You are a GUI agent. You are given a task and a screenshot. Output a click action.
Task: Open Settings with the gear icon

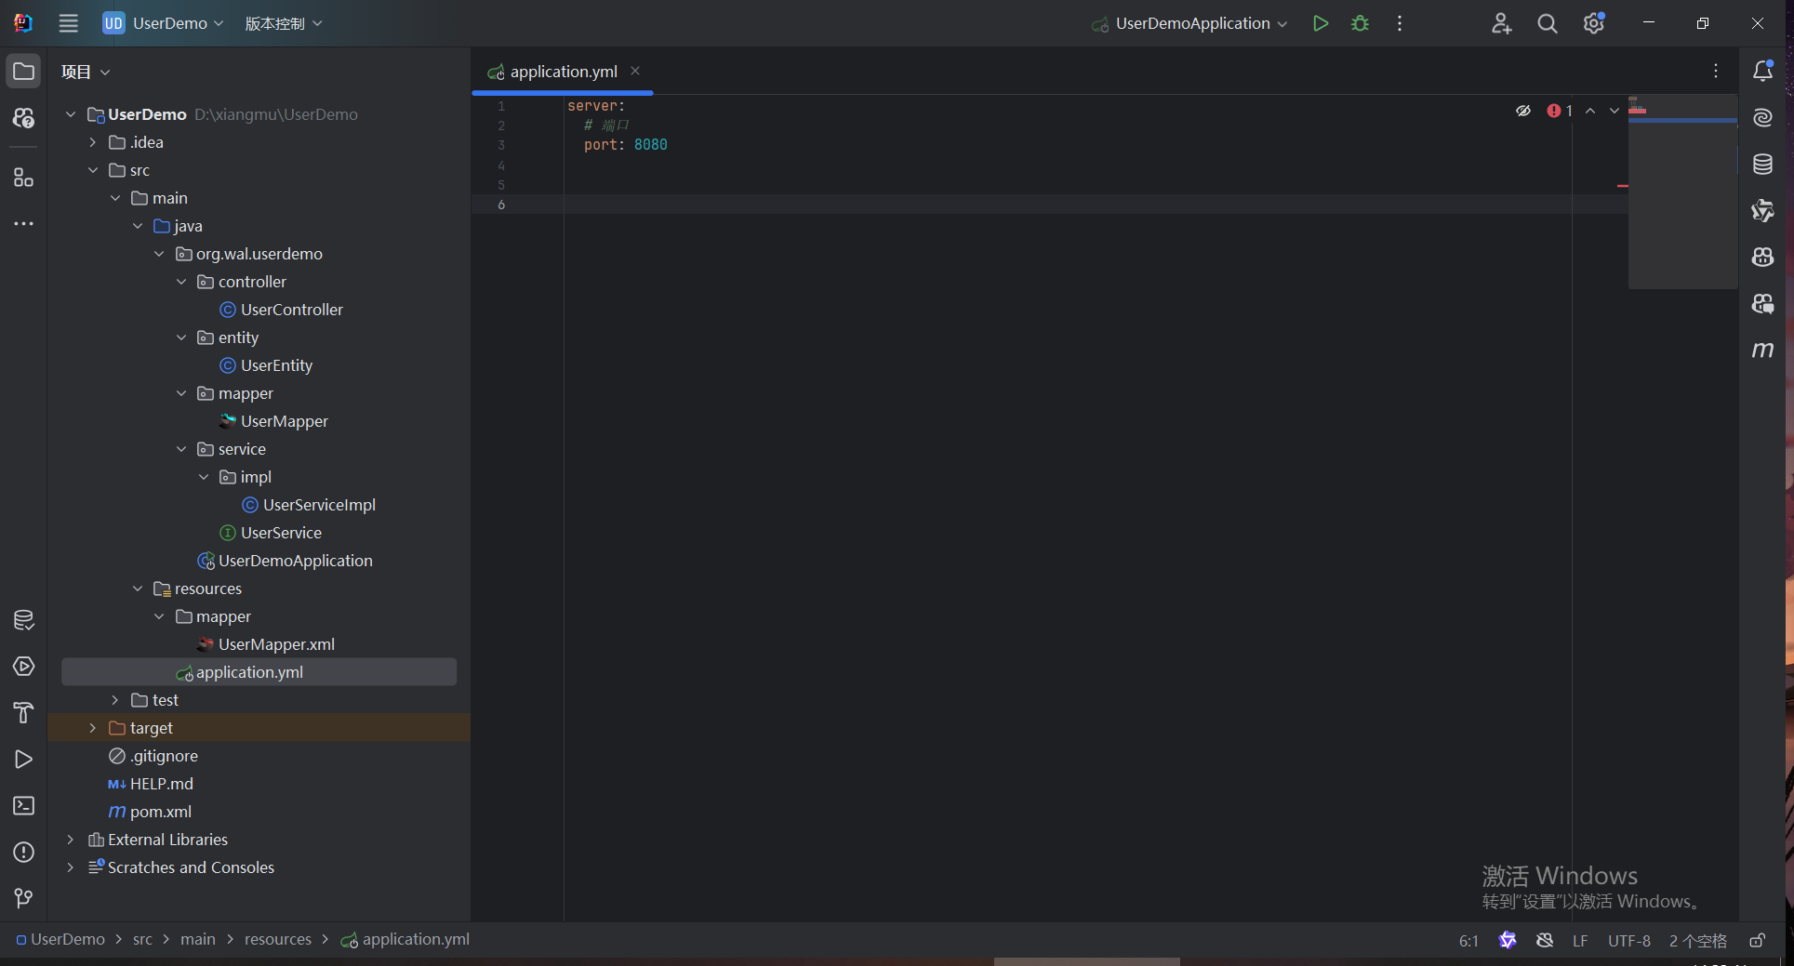[1593, 23]
